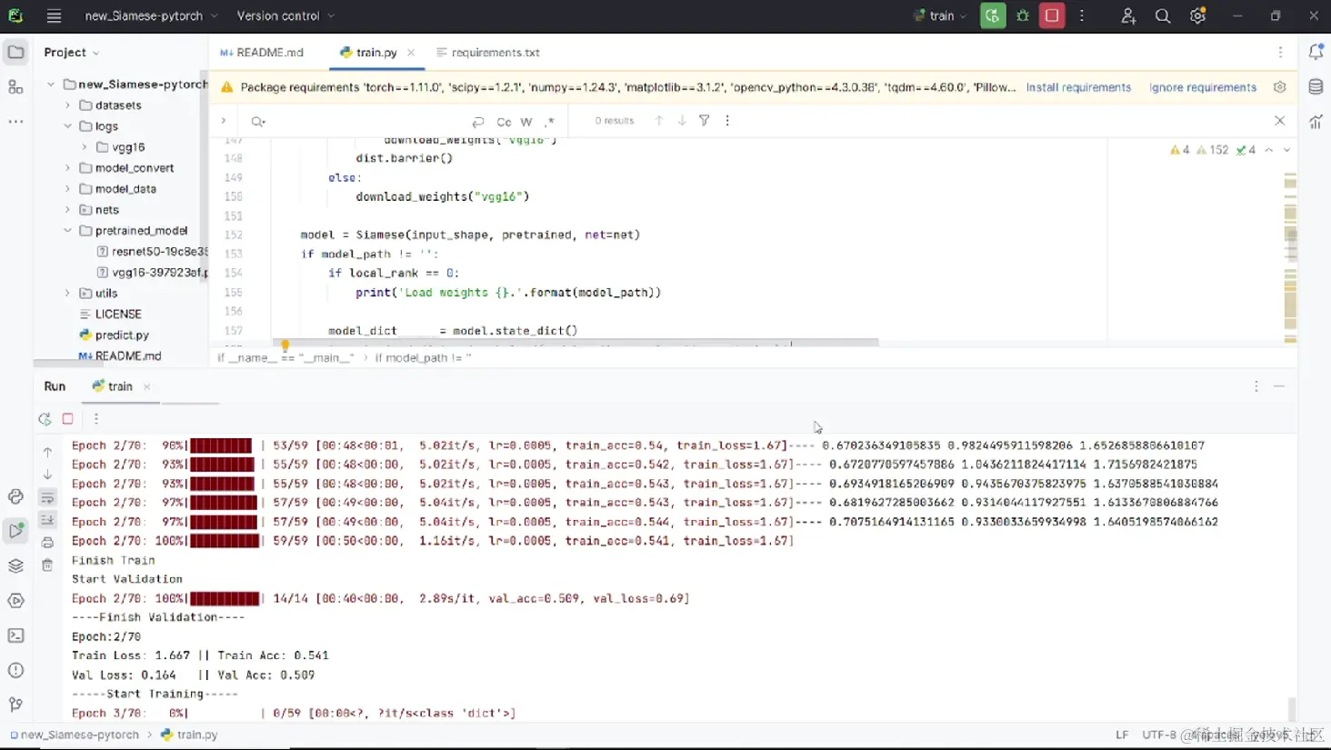Click LF line separator in status bar
The width and height of the screenshot is (1331, 750).
[1122, 735]
